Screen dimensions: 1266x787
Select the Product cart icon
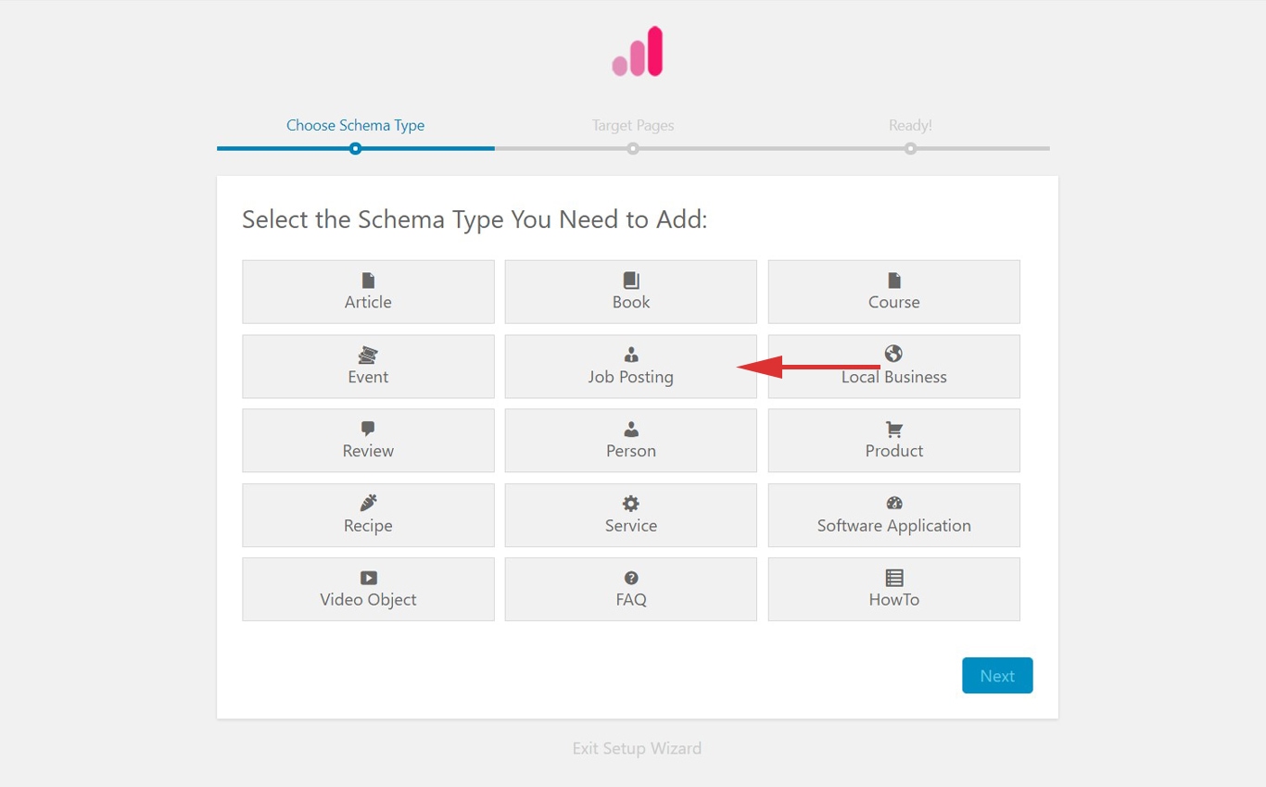(x=893, y=428)
